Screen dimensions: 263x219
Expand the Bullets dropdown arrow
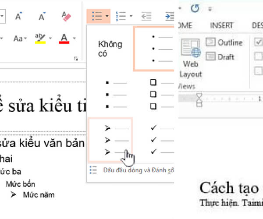107,17
